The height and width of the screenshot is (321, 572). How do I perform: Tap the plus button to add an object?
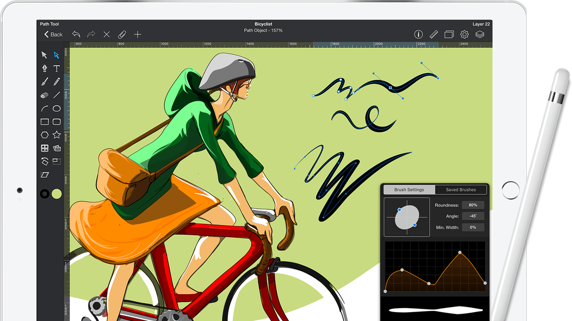tap(137, 34)
